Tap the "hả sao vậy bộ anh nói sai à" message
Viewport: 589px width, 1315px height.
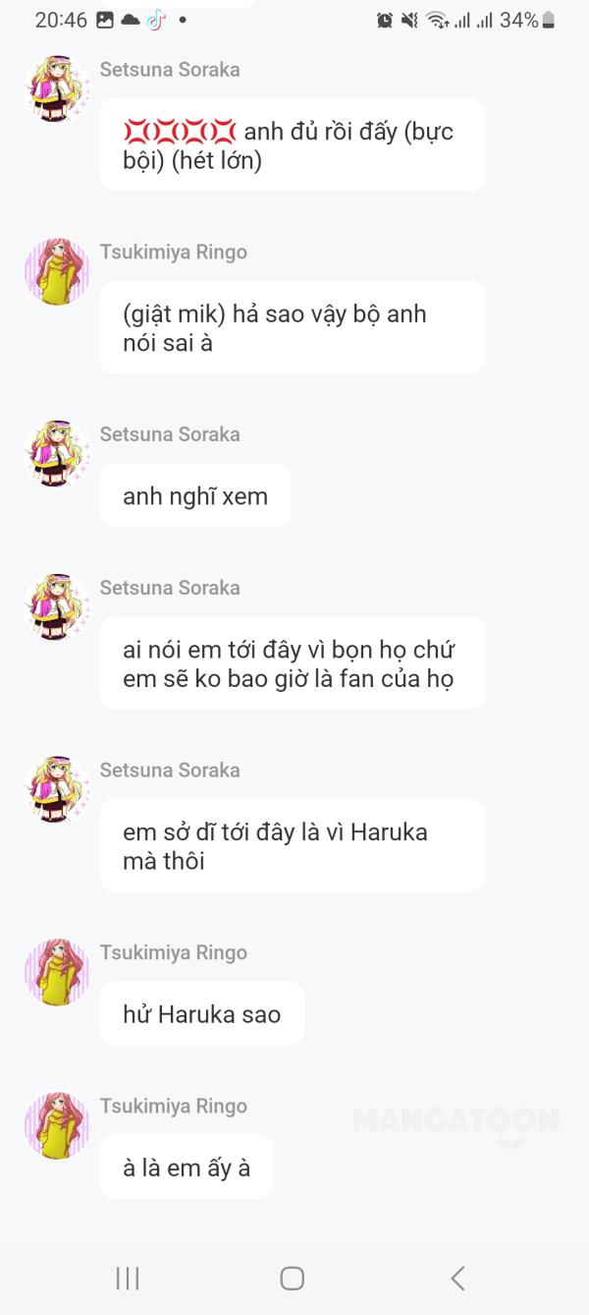293,327
